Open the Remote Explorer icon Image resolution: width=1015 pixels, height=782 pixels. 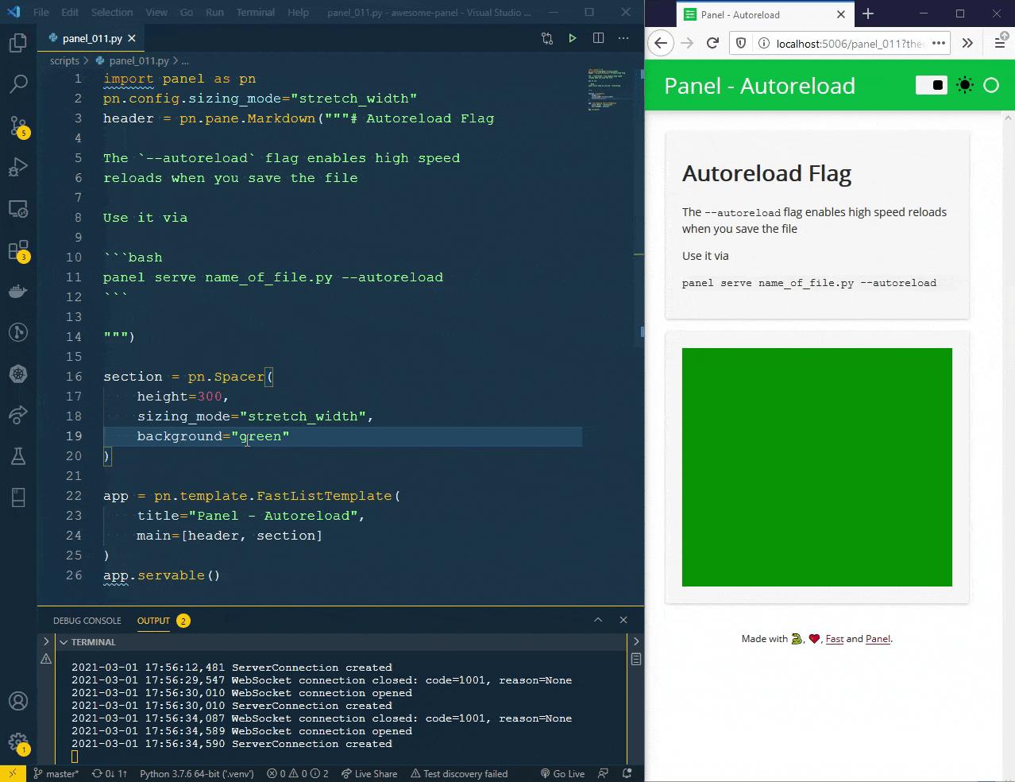click(17, 208)
